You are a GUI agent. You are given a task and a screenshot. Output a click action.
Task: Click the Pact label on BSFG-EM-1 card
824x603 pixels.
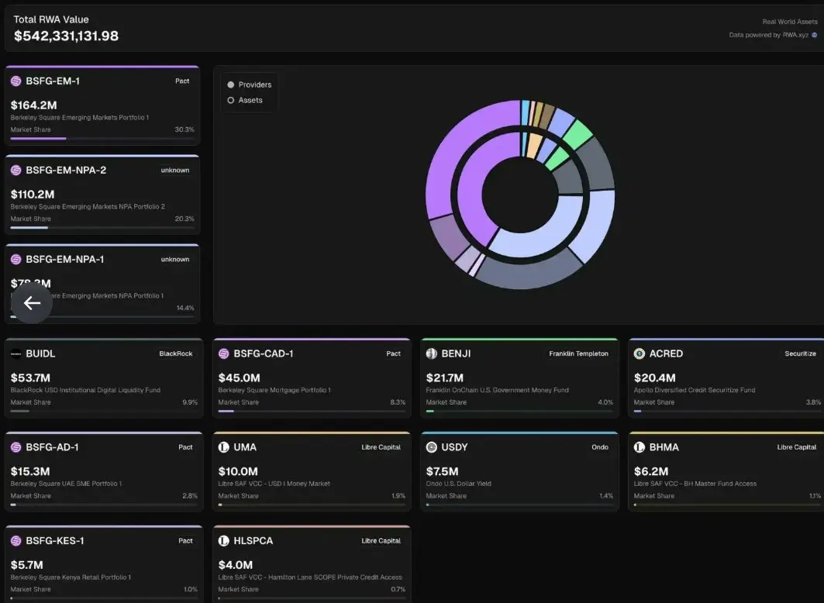click(x=182, y=81)
